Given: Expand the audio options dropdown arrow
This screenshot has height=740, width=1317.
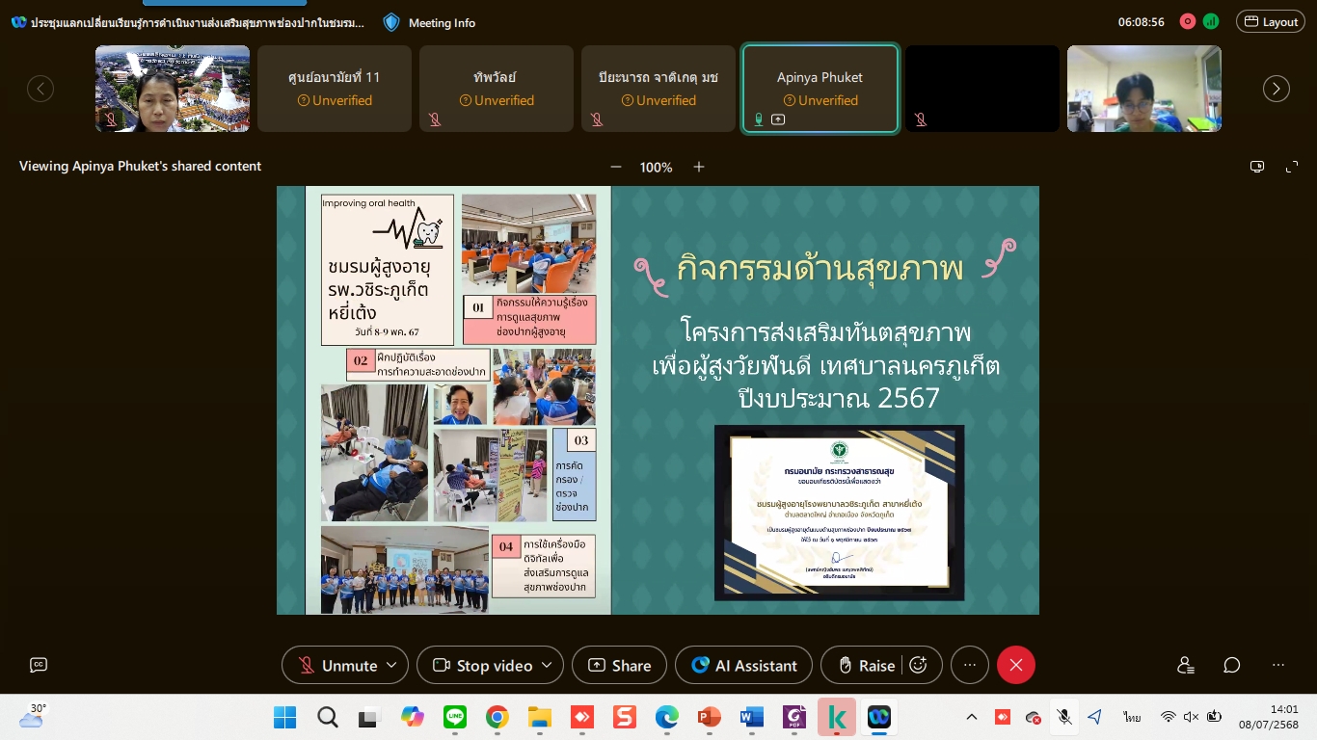Looking at the screenshot, I should pyautogui.click(x=391, y=665).
